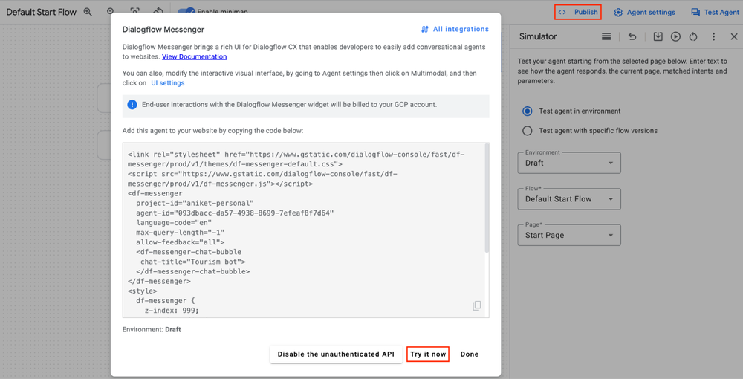The width and height of the screenshot is (743, 379).
Task: Click the project-id "aniket-personal" line
Action: coord(195,203)
